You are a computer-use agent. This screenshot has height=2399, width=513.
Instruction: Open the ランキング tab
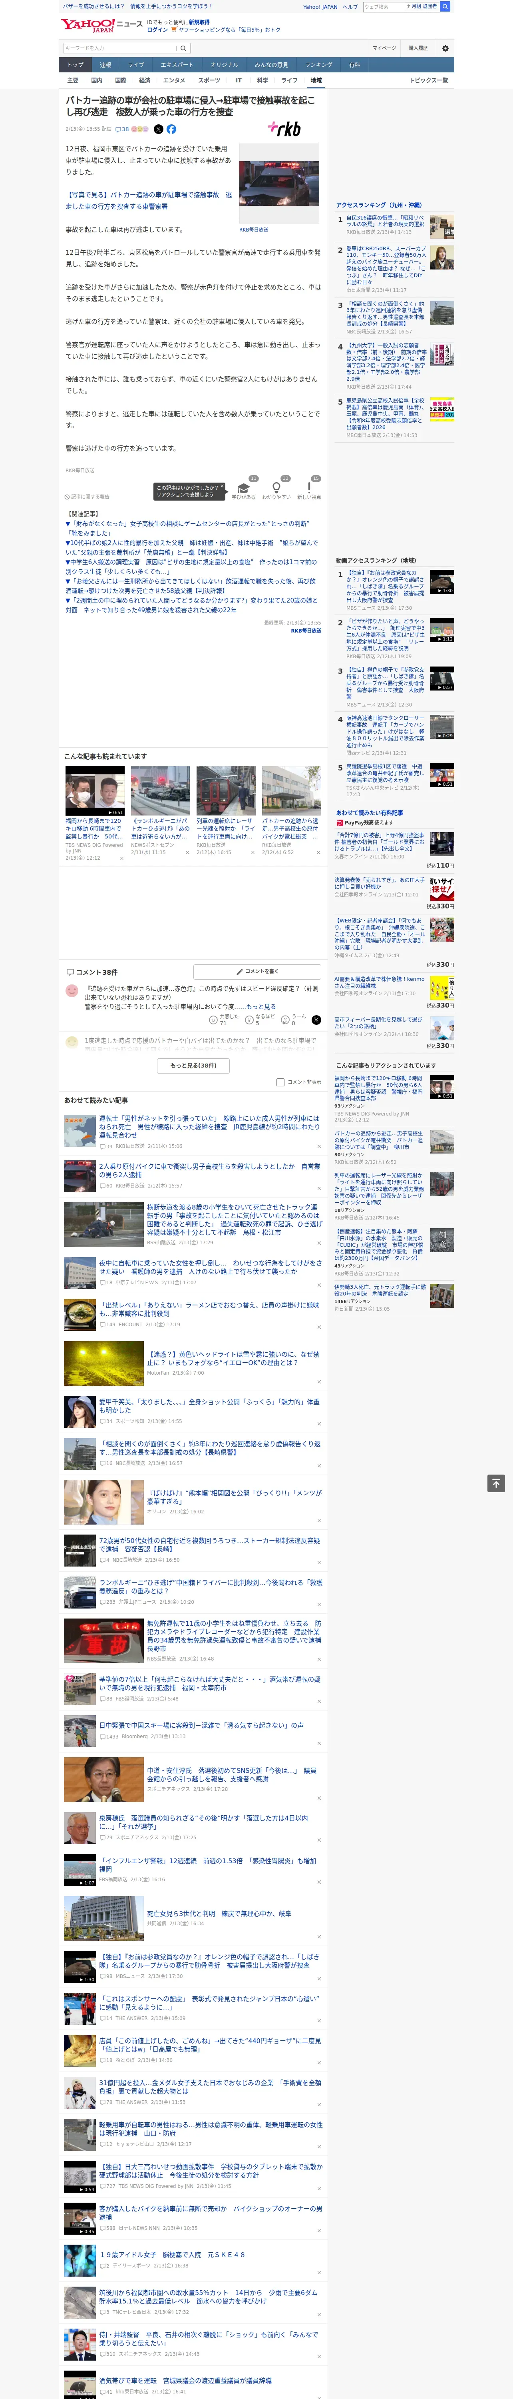(318, 64)
